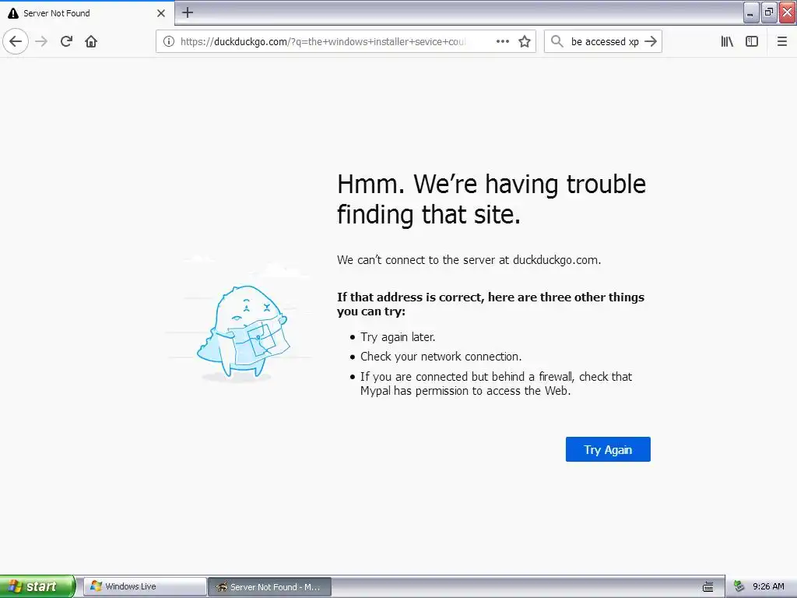
Task: Click the forward navigation arrow
Action: pos(41,41)
